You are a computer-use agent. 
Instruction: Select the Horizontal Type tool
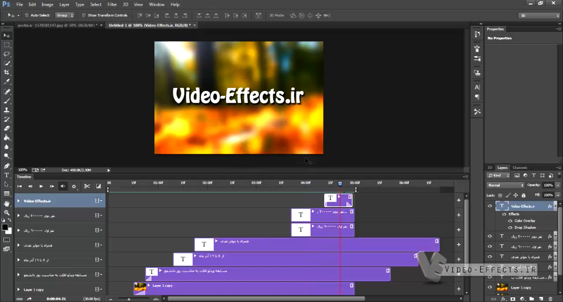click(7, 175)
